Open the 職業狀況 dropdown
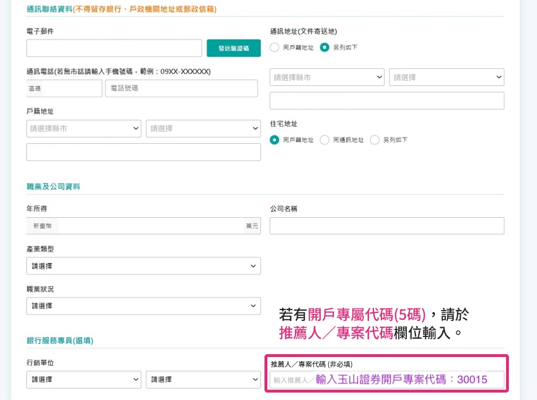537x400 pixels. (x=143, y=306)
